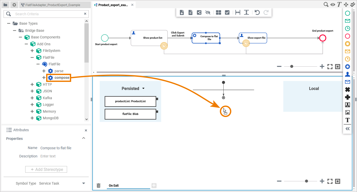Select the blue gear service task element
Image resolution: width=357 pixels, height=192 pixels.
[x=347, y=67]
